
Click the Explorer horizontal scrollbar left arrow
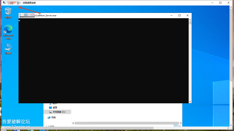pos(73,123)
